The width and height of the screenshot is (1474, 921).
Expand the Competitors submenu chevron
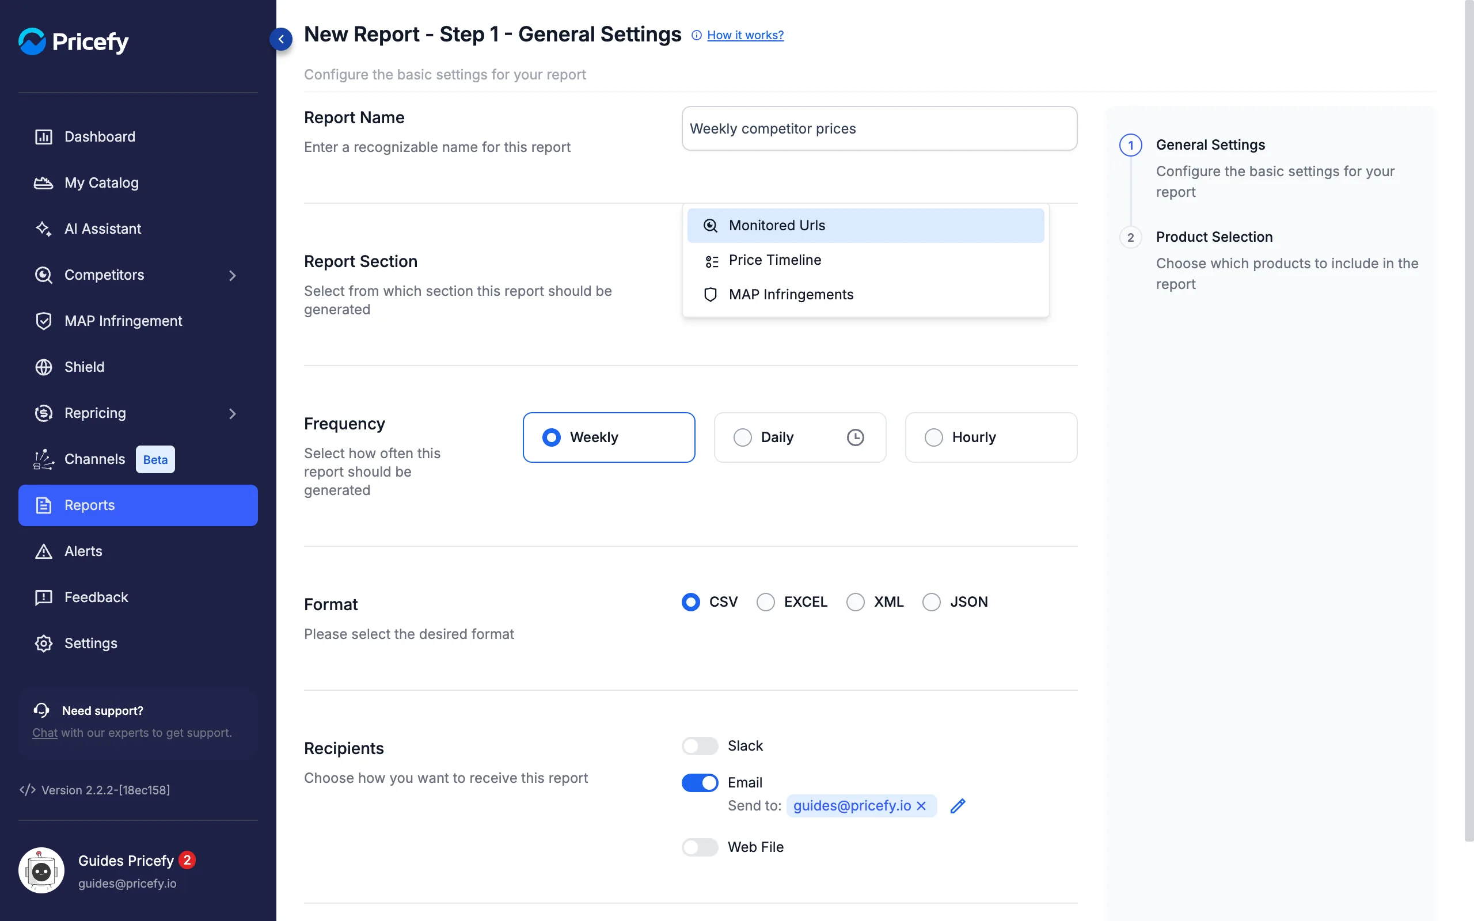tap(232, 275)
